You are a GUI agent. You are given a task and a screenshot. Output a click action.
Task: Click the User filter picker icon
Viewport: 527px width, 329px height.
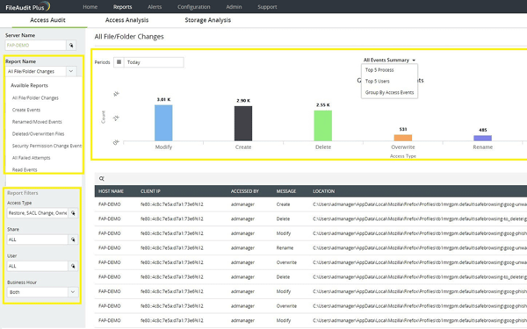73,266
